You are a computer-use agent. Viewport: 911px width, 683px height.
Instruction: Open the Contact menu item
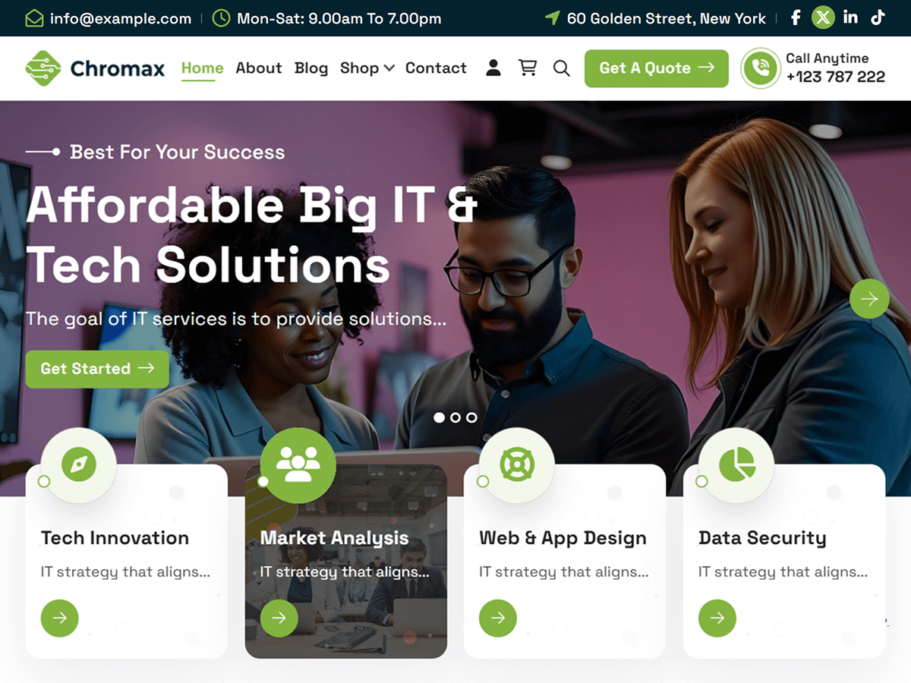436,68
